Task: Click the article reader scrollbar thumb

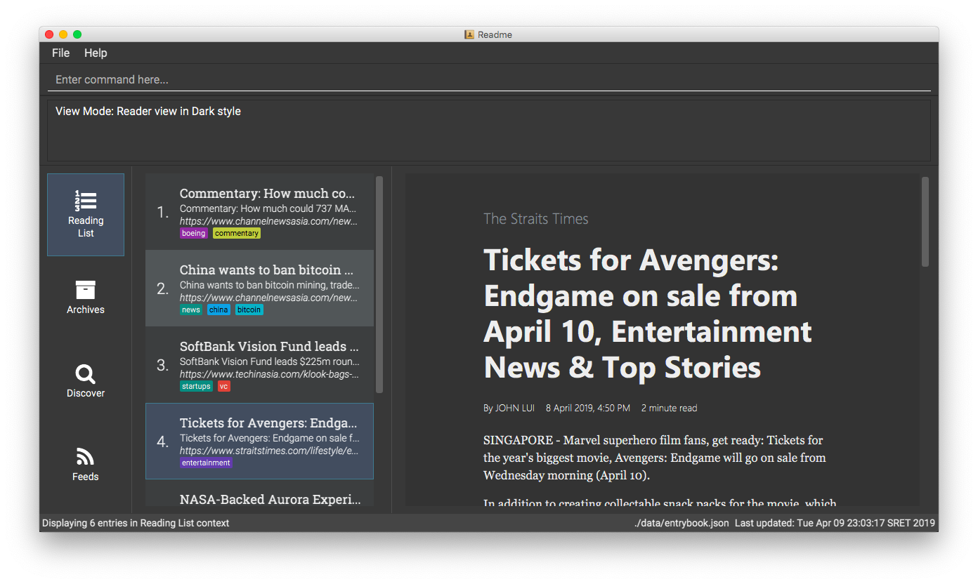Action: (x=925, y=221)
